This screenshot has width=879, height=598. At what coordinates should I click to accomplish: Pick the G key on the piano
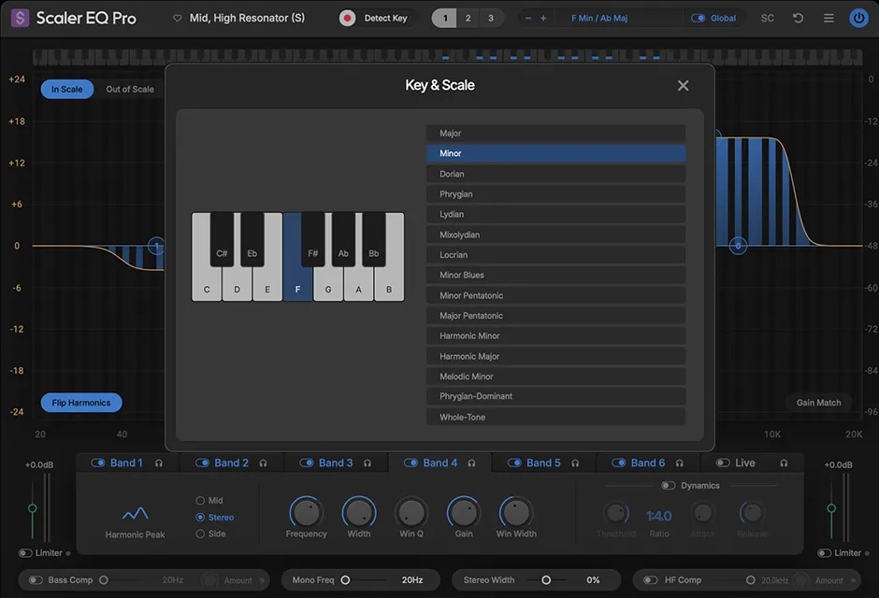[x=328, y=286]
